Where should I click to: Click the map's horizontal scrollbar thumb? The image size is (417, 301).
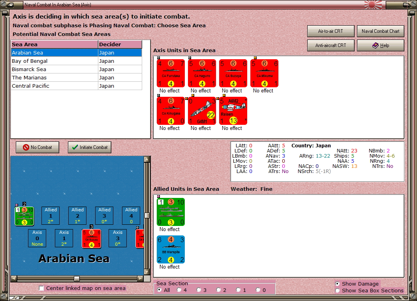coord(77,278)
